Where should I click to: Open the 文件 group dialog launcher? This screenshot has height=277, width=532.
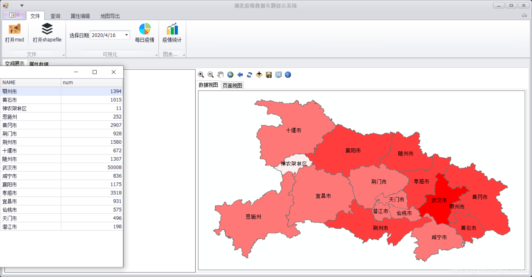pyautogui.click(x=63, y=55)
